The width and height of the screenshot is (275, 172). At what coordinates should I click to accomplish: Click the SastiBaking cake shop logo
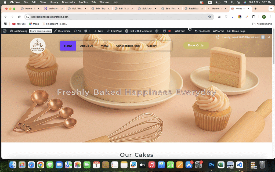(38, 46)
